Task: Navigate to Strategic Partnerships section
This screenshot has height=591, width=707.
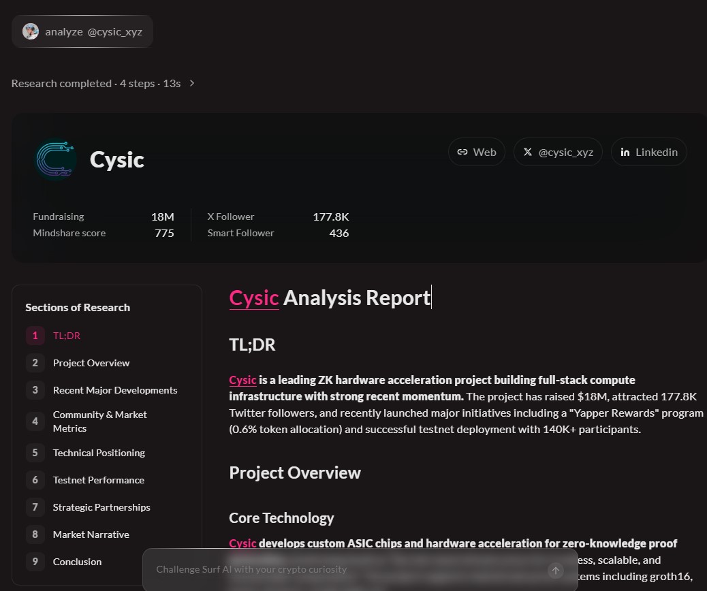Action: tap(101, 507)
